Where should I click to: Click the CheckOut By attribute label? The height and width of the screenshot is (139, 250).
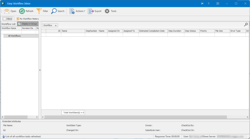188,125
